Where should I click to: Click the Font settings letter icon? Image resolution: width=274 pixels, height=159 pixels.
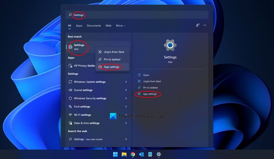pos(70,107)
